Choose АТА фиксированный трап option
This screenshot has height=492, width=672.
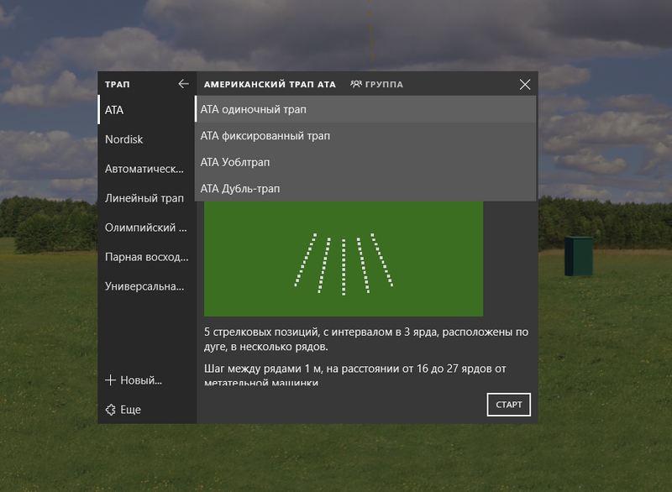[x=365, y=136]
